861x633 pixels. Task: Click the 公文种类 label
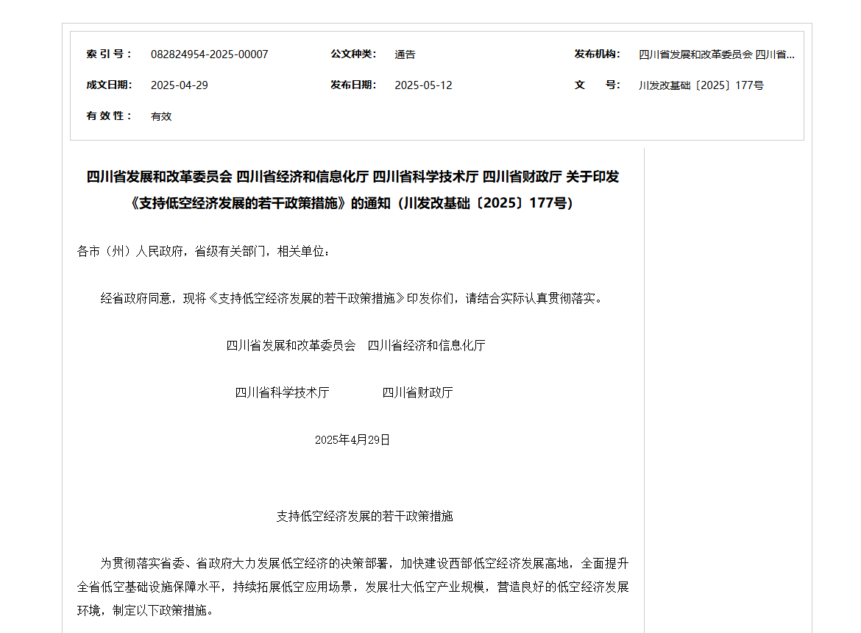(x=353, y=54)
